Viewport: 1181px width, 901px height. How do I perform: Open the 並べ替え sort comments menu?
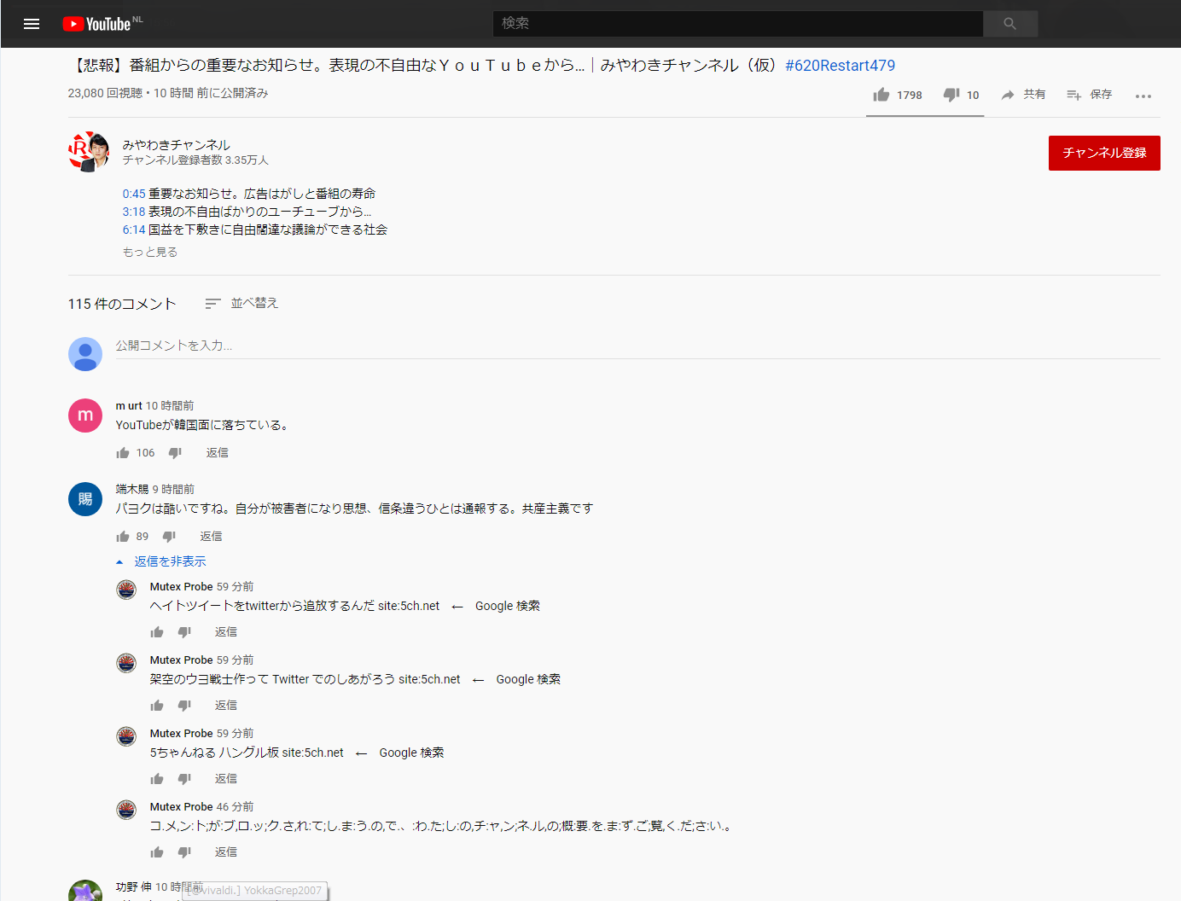[241, 303]
